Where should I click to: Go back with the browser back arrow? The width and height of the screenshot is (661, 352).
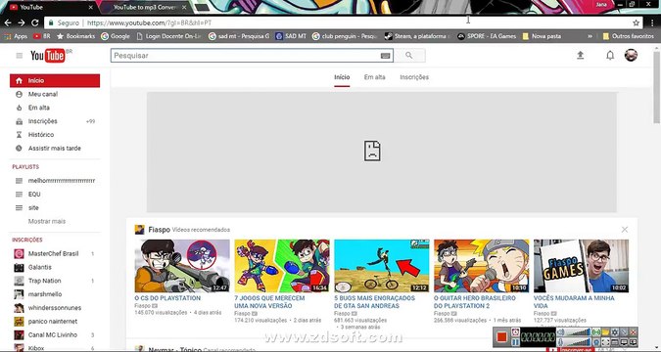tap(8, 22)
